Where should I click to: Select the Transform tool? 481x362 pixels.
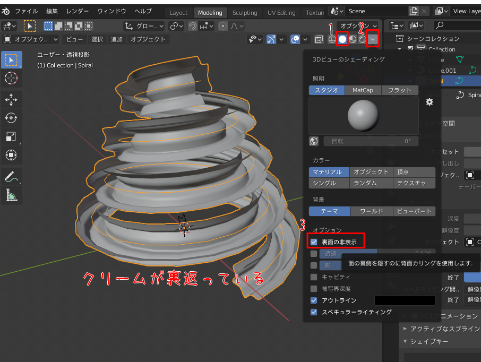click(x=11, y=155)
